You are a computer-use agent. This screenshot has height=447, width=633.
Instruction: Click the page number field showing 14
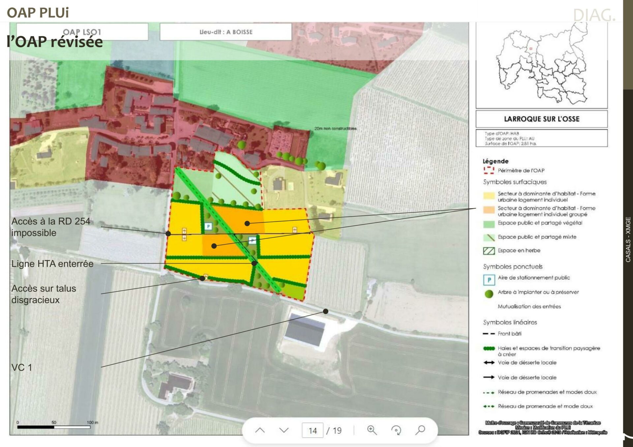[313, 431]
